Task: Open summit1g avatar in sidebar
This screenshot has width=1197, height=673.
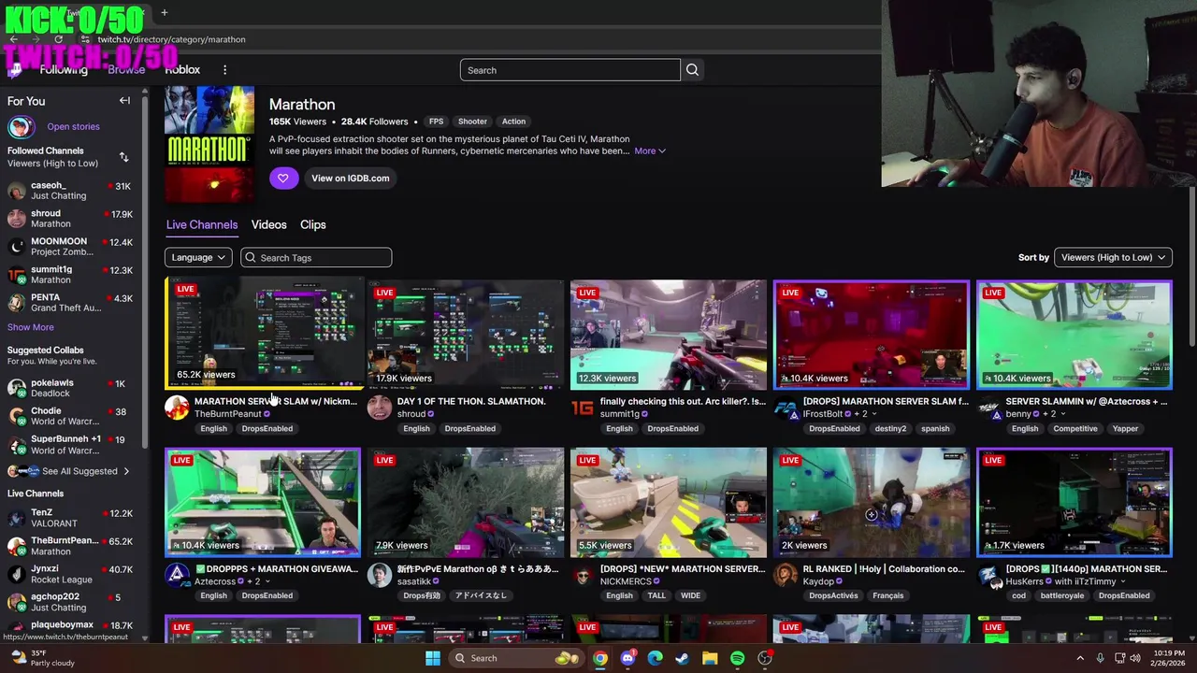Action: tap(17, 275)
